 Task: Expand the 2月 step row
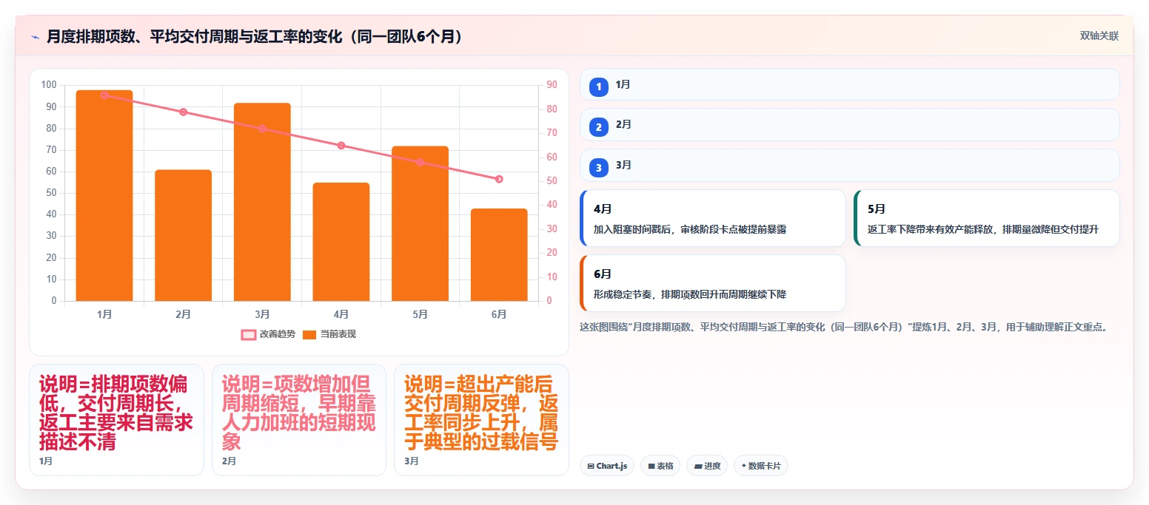849,124
